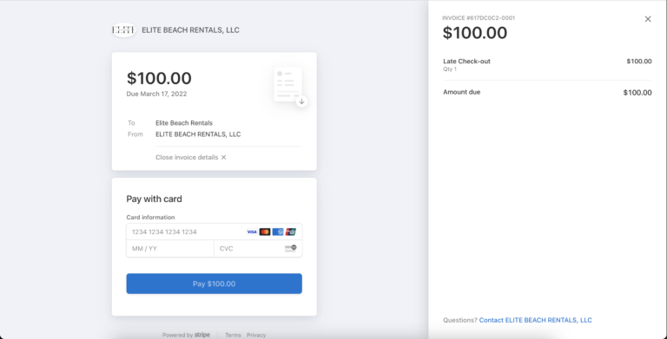Focus the MM / YY expiry field
The height and width of the screenshot is (339, 667).
(170, 249)
